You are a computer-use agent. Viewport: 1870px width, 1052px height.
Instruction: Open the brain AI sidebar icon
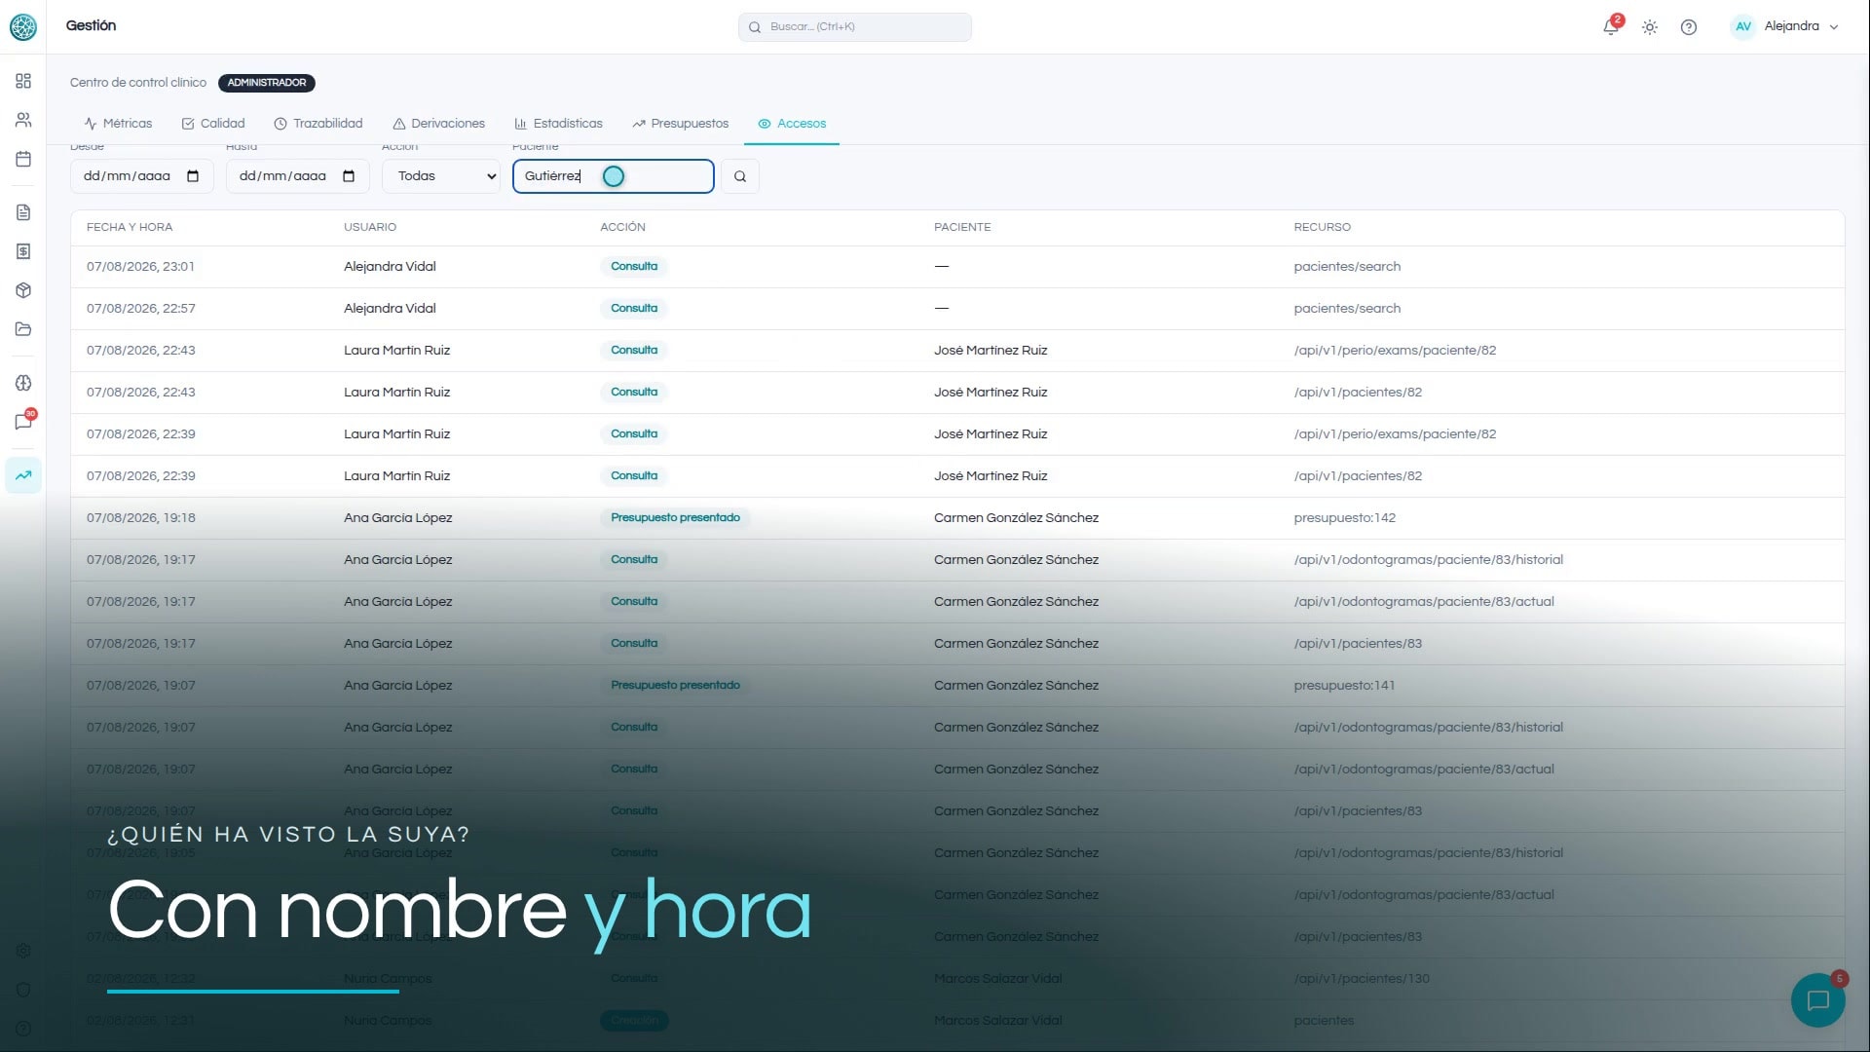coord(23,383)
